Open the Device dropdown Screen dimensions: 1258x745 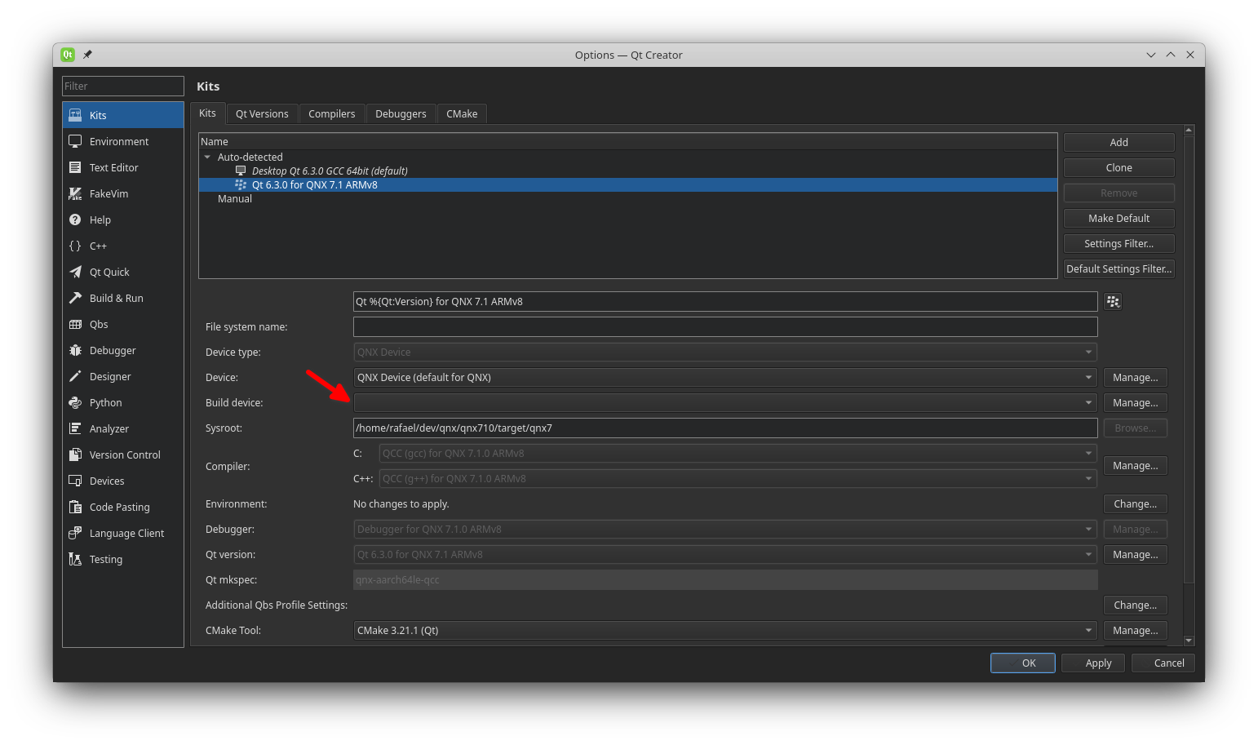(724, 377)
